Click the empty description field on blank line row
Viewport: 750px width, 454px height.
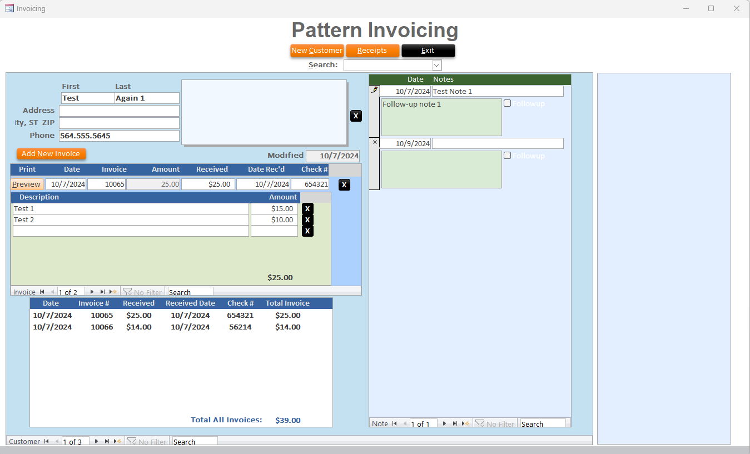tap(131, 231)
